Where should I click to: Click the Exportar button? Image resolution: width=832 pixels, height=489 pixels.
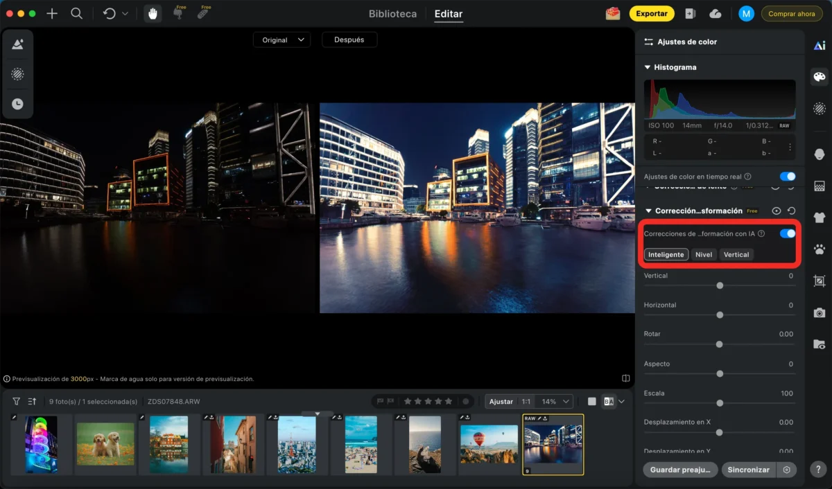(652, 14)
